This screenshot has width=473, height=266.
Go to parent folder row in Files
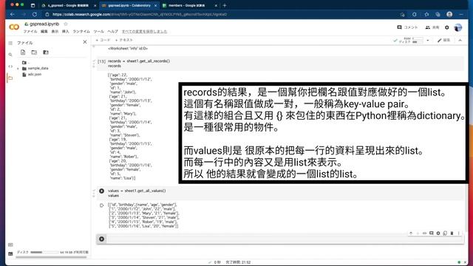click(x=25, y=62)
